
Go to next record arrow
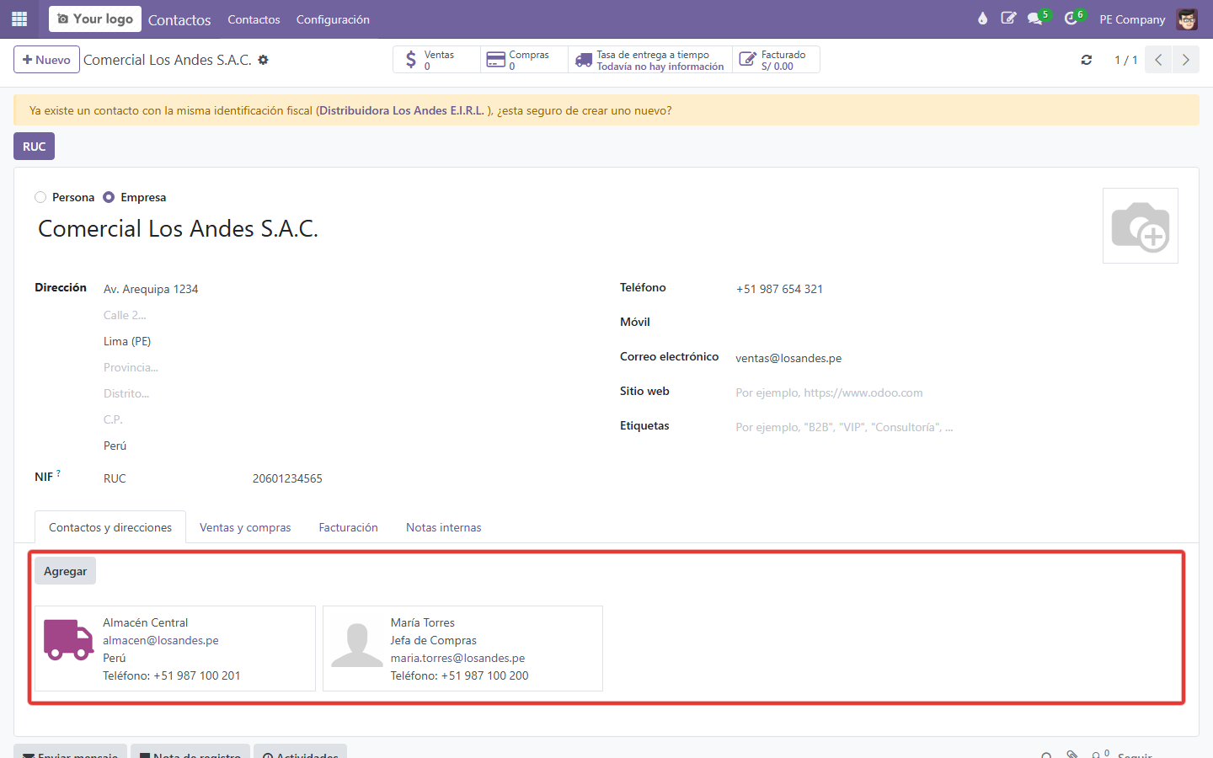[x=1186, y=60]
